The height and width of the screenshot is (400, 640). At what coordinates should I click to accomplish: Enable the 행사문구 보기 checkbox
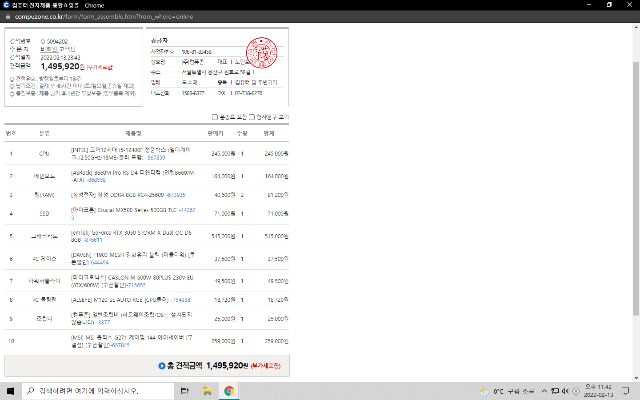(252, 117)
